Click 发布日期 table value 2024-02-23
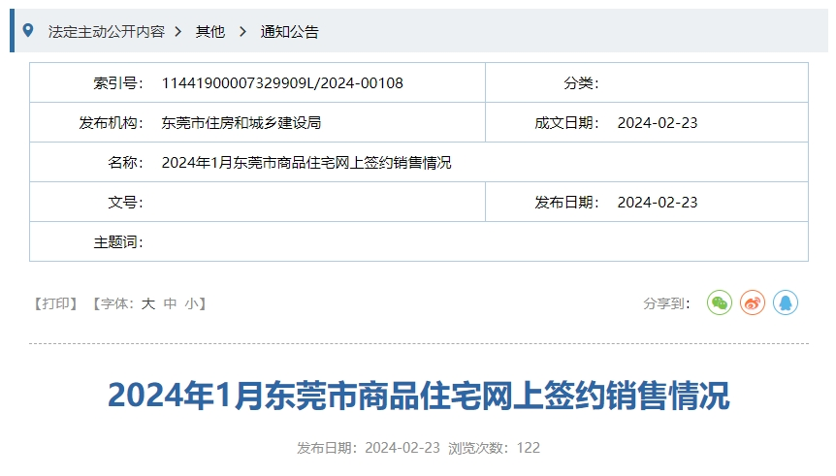This screenshot has height=476, width=836. 658,203
